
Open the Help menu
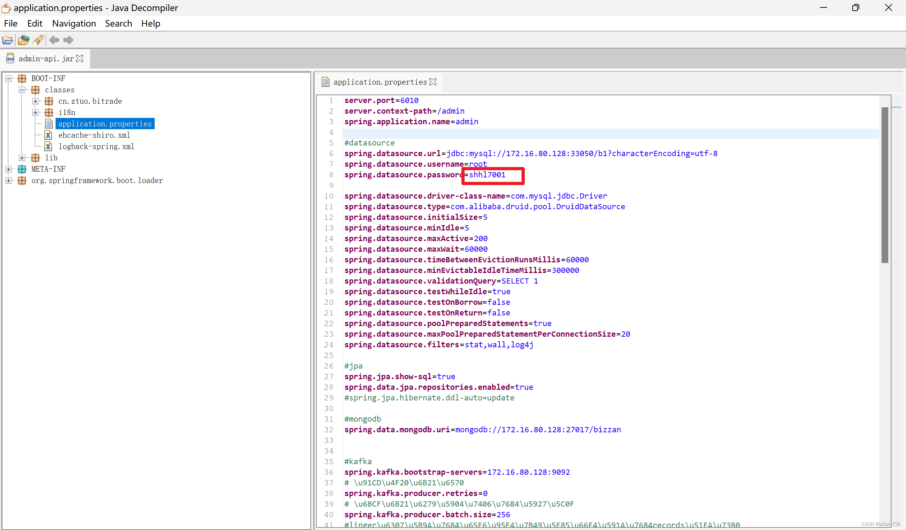click(x=150, y=23)
